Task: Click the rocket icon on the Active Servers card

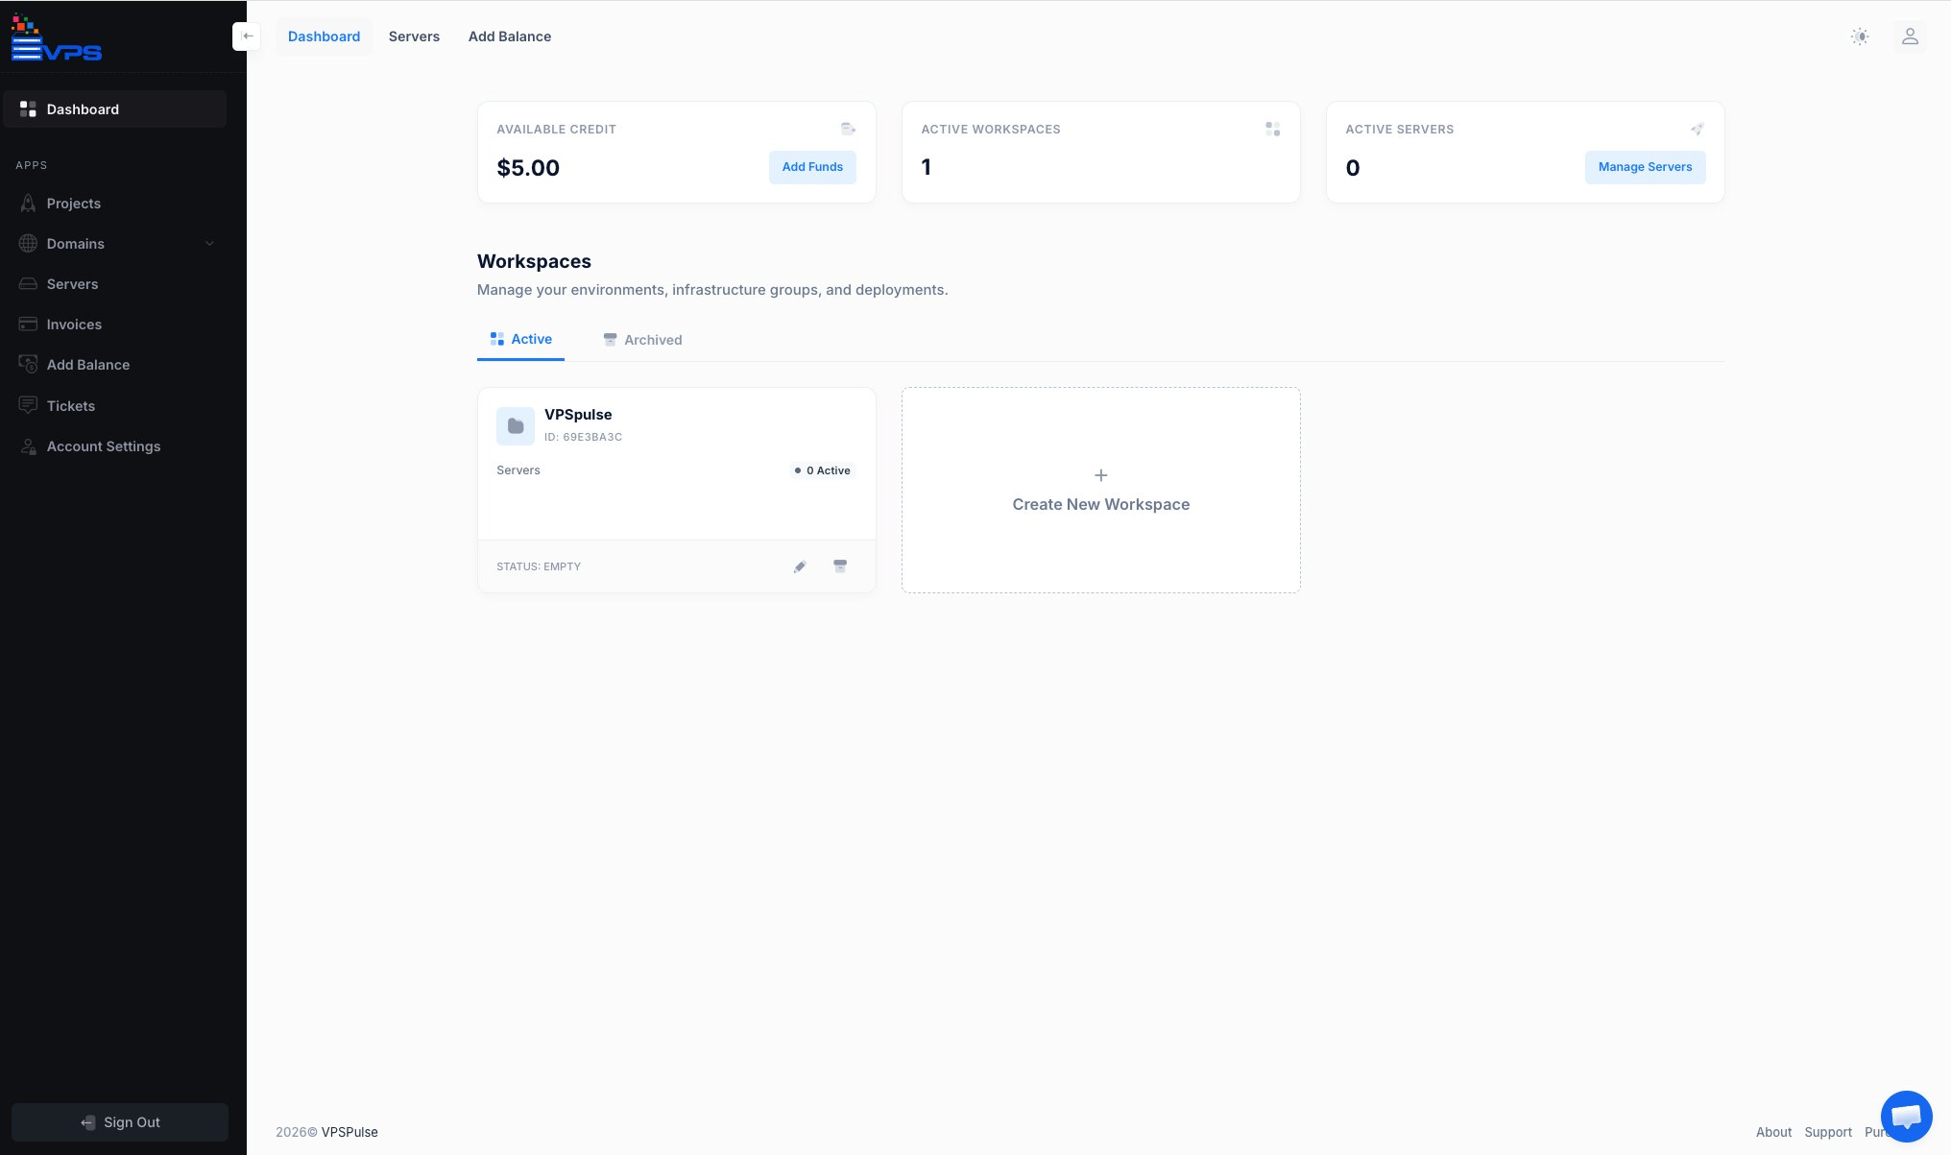Action: click(1698, 129)
